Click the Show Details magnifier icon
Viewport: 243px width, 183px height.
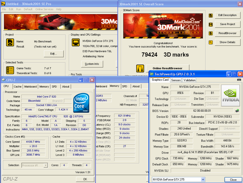211,42
